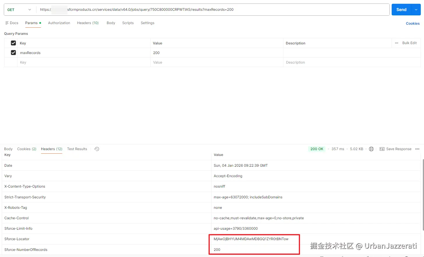Select the response Headers (12) tab
This screenshot has width=424, height=257.
pyautogui.click(x=52, y=149)
